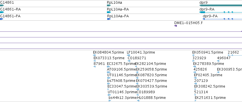The width and height of the screenshot is (242, 102).
Task: Select the dpr9-RA transcript label
Action: click(207, 9)
